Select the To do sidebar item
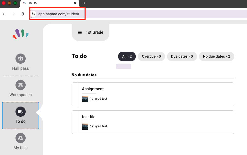247x155 pixels. [21, 115]
